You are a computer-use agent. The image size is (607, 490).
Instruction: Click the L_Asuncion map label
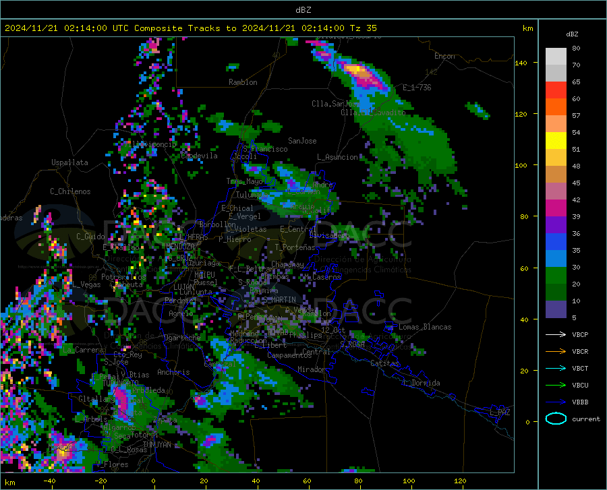pos(337,157)
